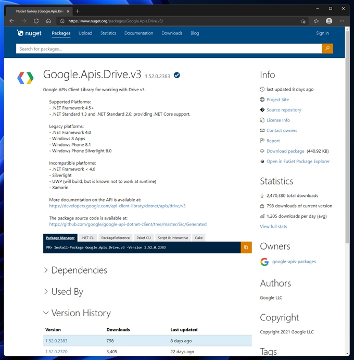Image resolution: width=354 pixels, height=360 pixels.
Task: Close the NuGet Gallery browser tab
Action: 68,11
